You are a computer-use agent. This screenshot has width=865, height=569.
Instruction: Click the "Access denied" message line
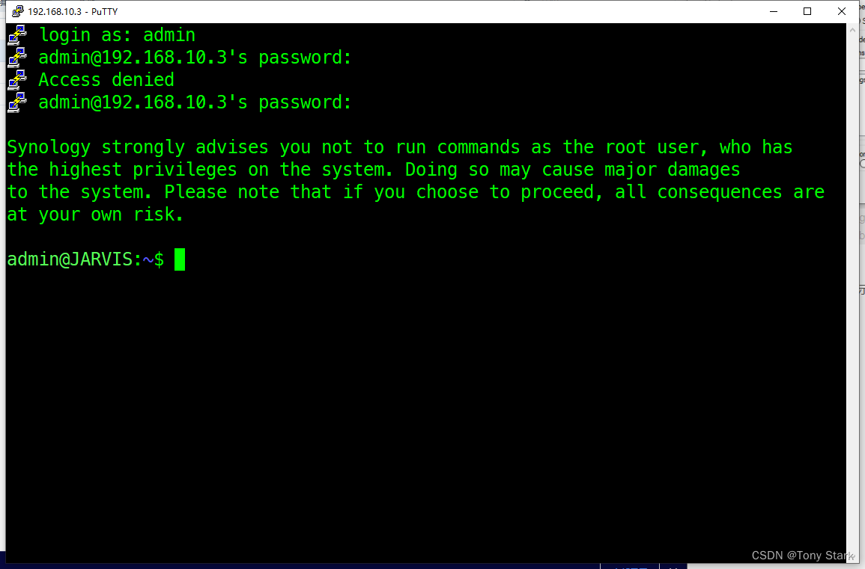coord(106,80)
